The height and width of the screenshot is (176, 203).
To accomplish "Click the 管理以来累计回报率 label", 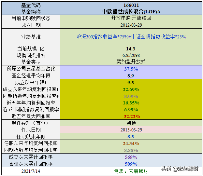I will (x=31, y=164).
